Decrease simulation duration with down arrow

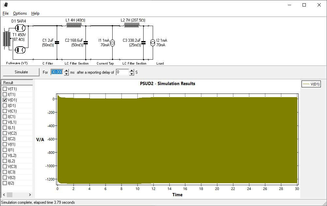[x=66, y=74]
